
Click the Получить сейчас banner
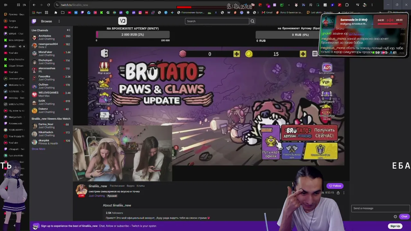pyautogui.click(x=310, y=133)
